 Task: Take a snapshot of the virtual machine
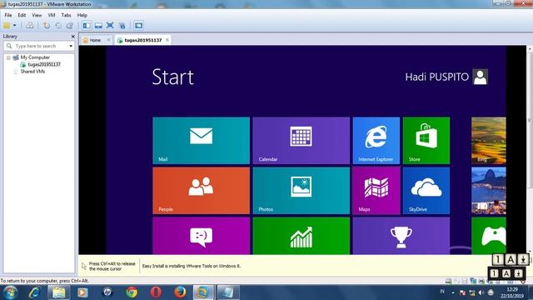click(x=47, y=26)
